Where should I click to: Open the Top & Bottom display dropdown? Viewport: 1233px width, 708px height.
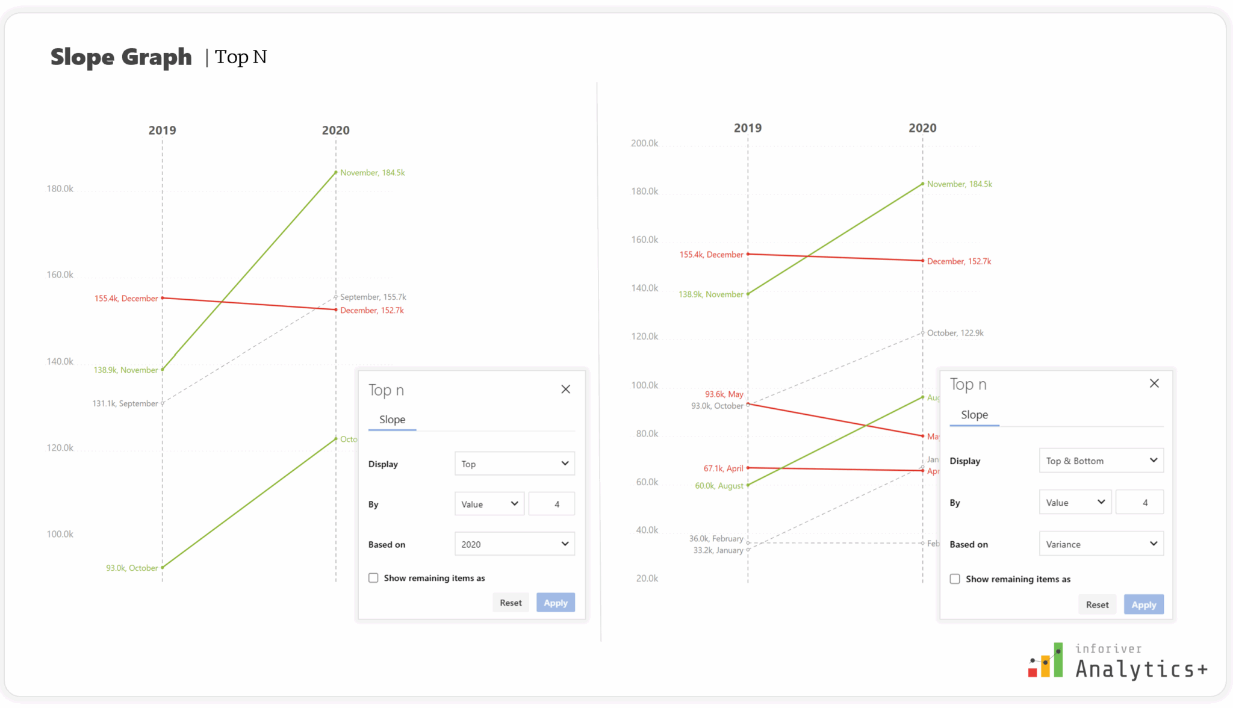pyautogui.click(x=1101, y=460)
